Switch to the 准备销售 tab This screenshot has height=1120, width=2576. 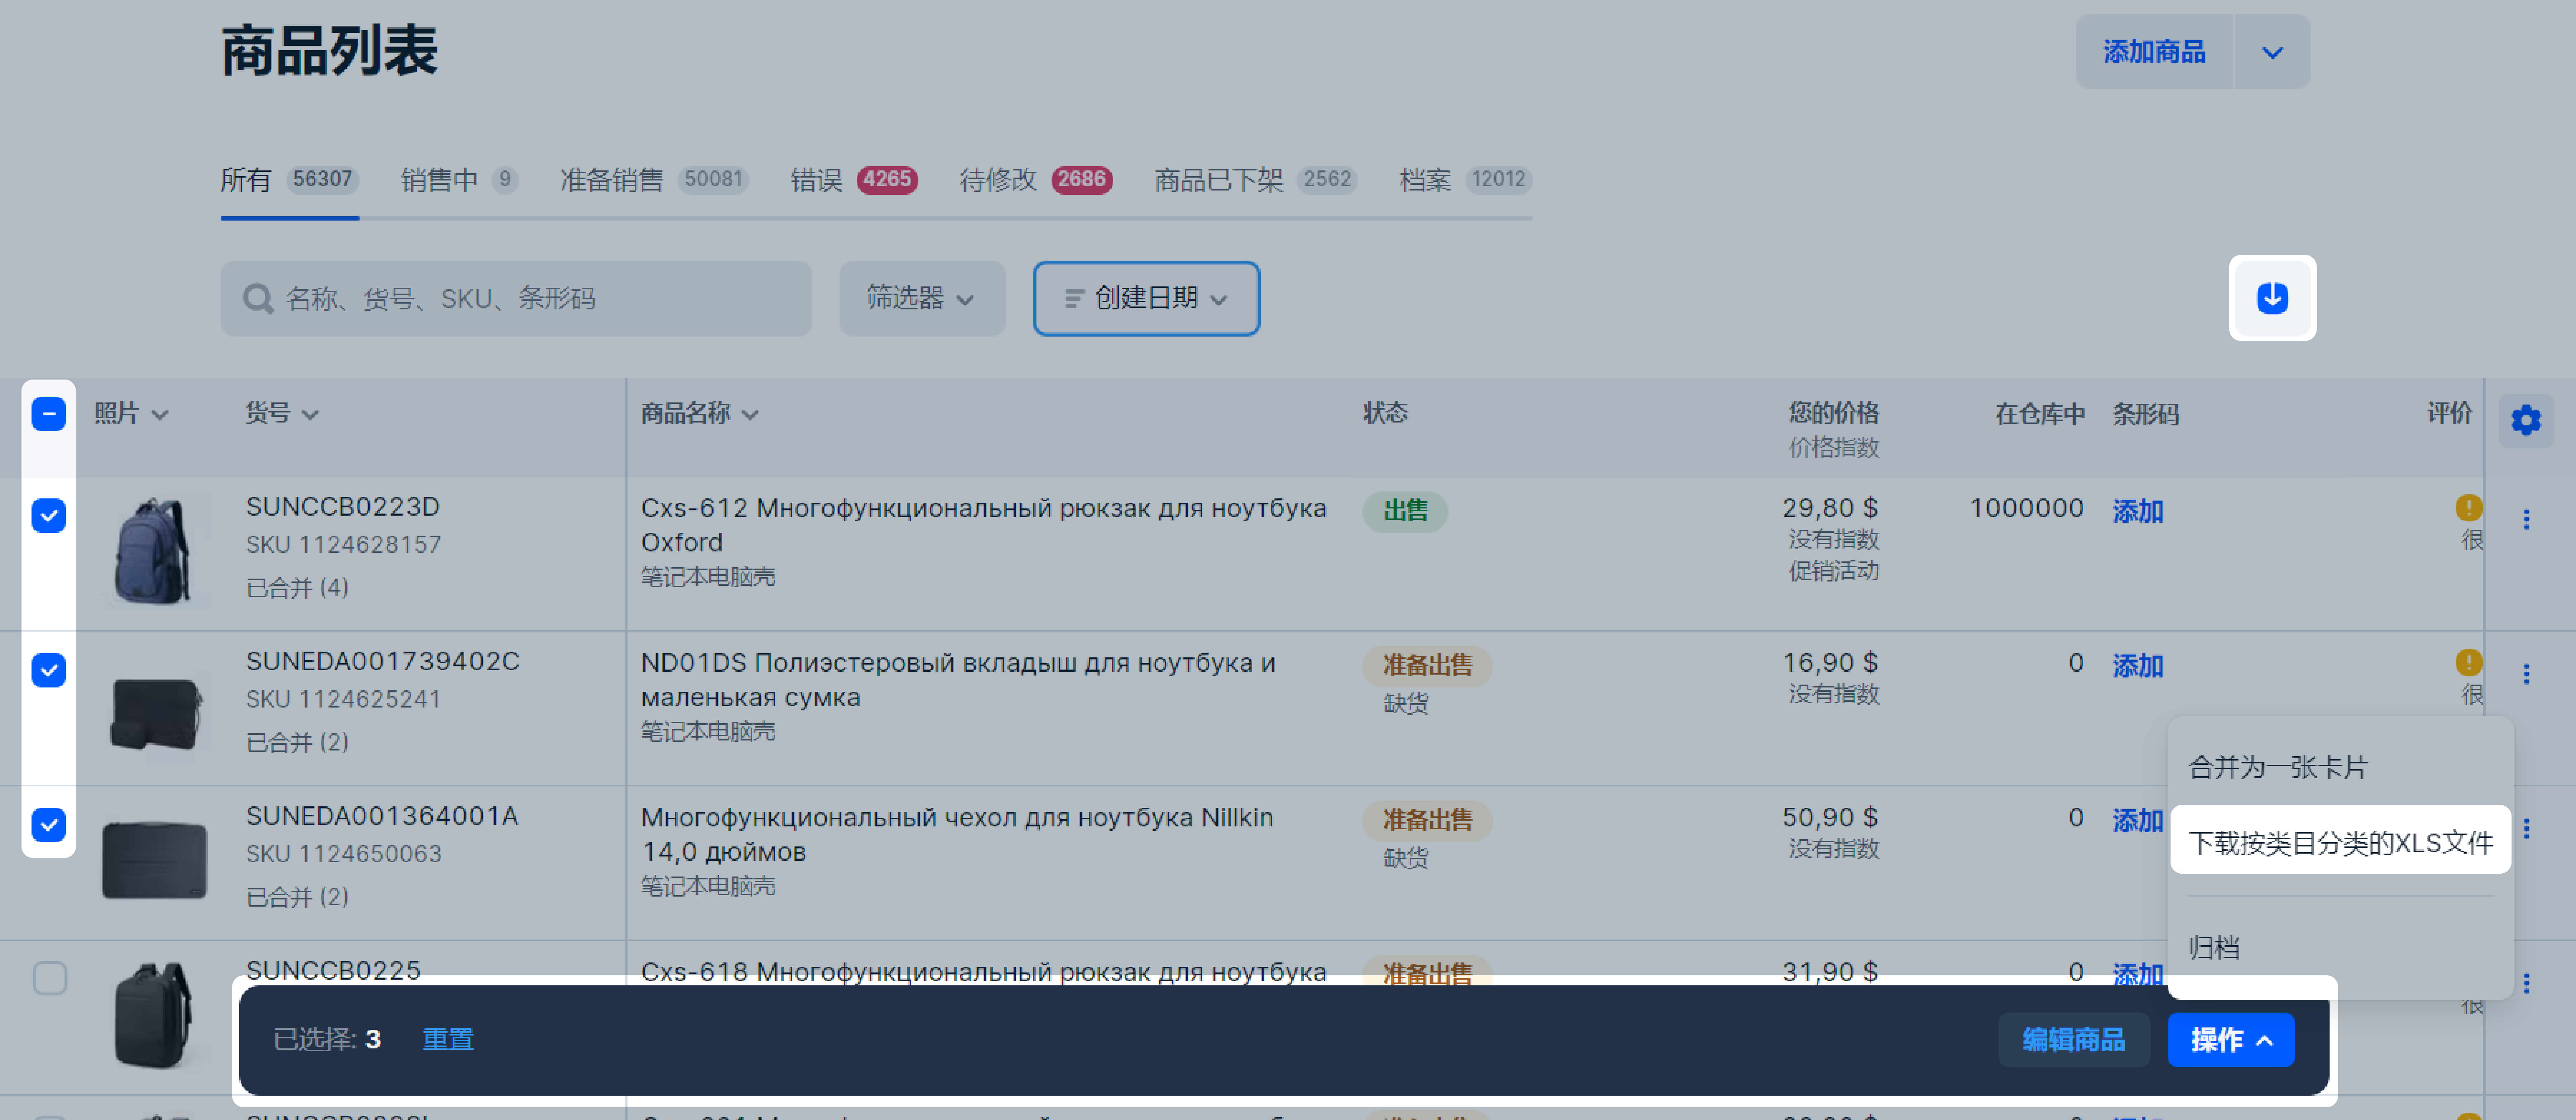pos(654,180)
